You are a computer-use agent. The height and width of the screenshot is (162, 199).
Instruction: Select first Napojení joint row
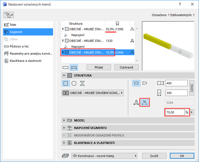tap(98, 35)
